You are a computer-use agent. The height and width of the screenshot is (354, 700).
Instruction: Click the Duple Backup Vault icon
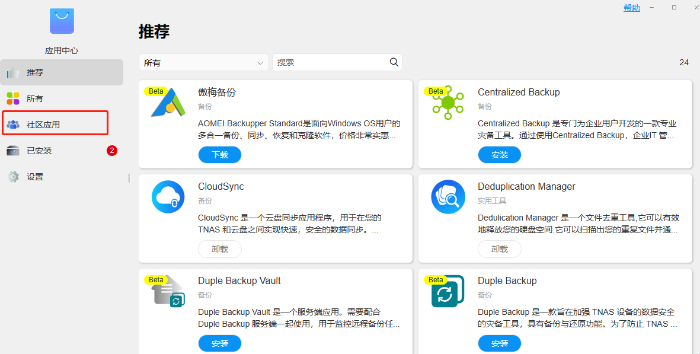(x=168, y=291)
